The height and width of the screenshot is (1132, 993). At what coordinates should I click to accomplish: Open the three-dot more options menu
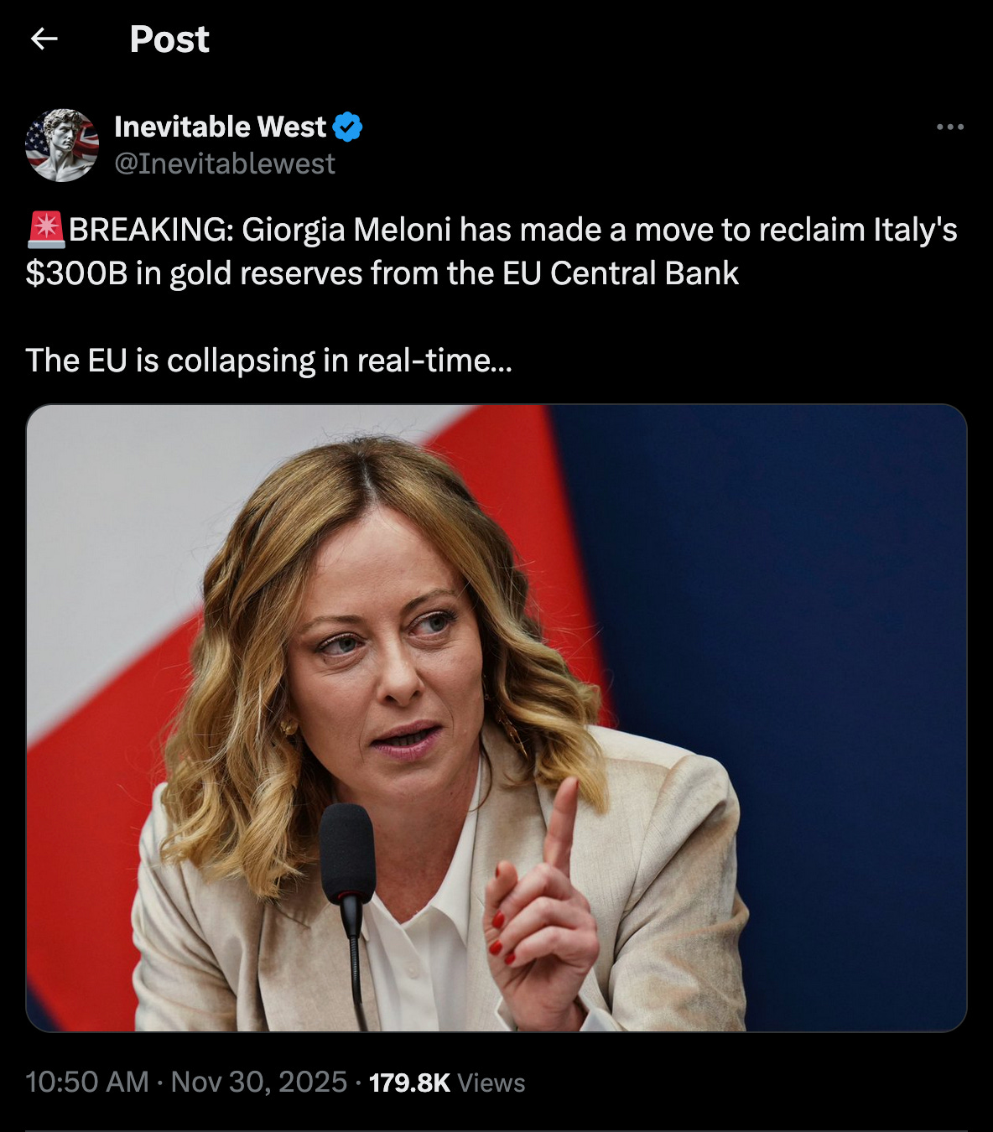[950, 127]
